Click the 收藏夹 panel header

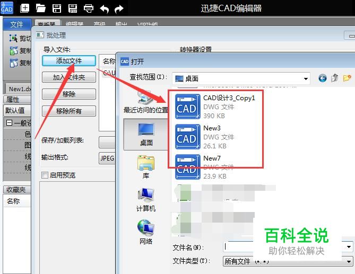coord(17,189)
